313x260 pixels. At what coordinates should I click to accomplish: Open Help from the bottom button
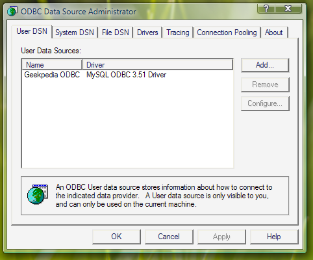click(274, 237)
